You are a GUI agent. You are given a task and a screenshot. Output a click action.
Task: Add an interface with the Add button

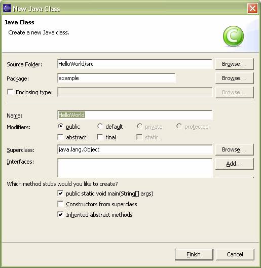click(234, 164)
